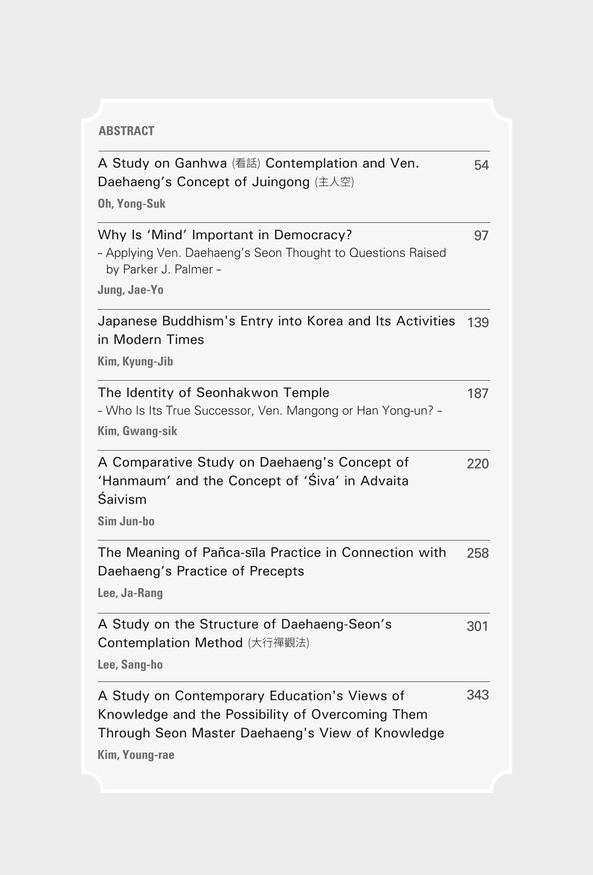Click the ABSTRACT section heading

coord(126,131)
